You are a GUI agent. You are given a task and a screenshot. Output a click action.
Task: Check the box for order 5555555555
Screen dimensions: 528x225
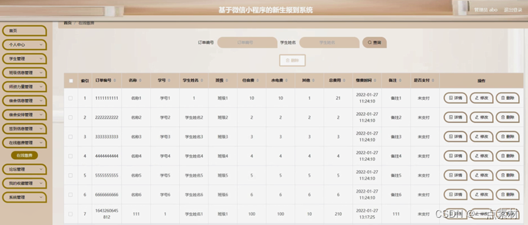(70, 175)
